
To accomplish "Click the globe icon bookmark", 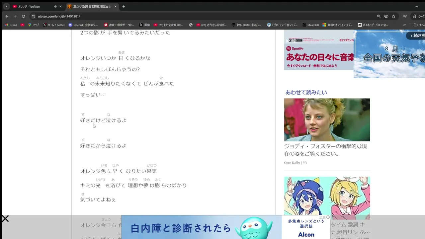I will [x=191, y=25].
